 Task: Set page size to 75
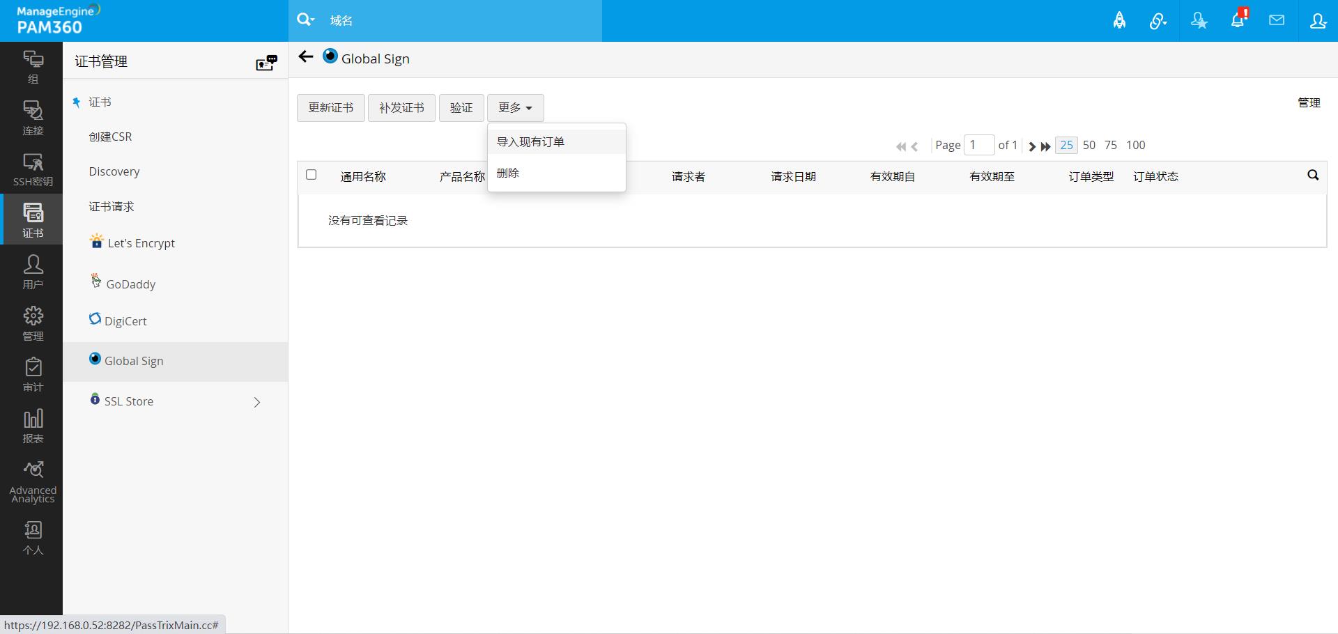[x=1111, y=145]
